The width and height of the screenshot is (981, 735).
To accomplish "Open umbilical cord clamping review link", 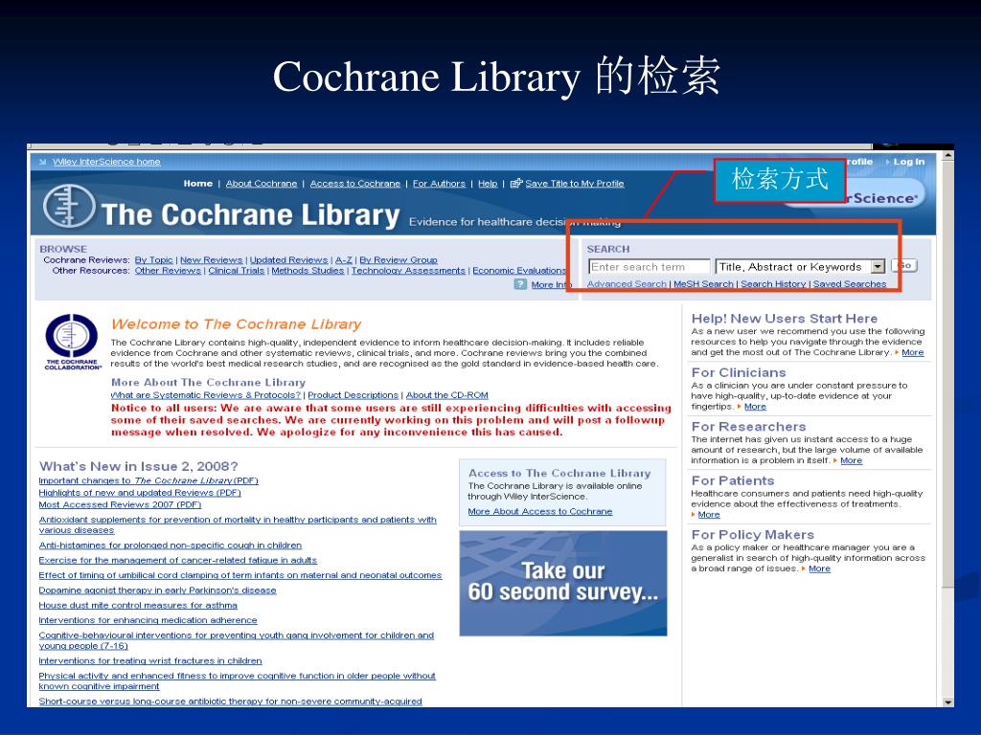I will pos(240,575).
